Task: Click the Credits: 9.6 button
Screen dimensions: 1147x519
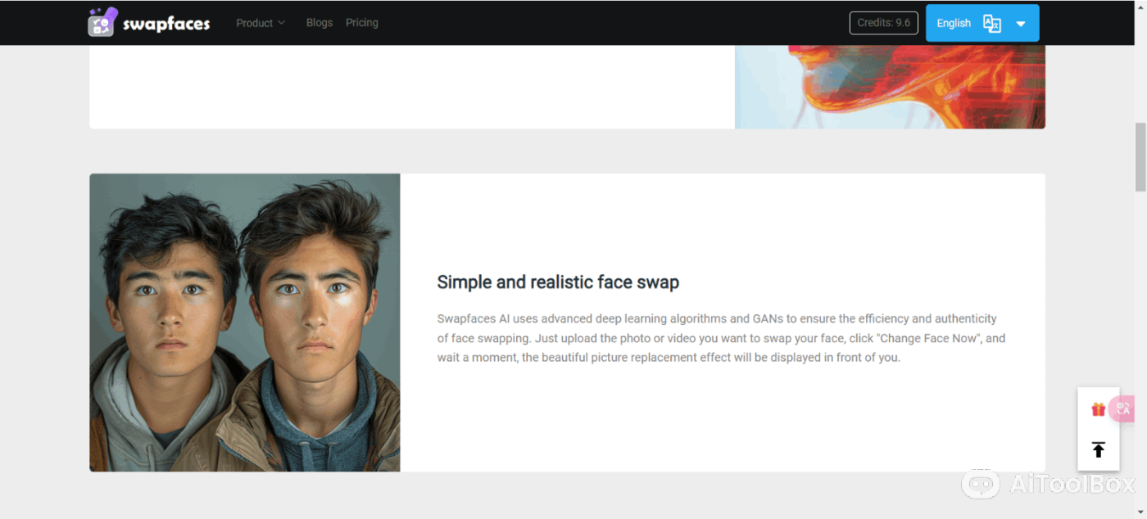Action: [x=883, y=23]
